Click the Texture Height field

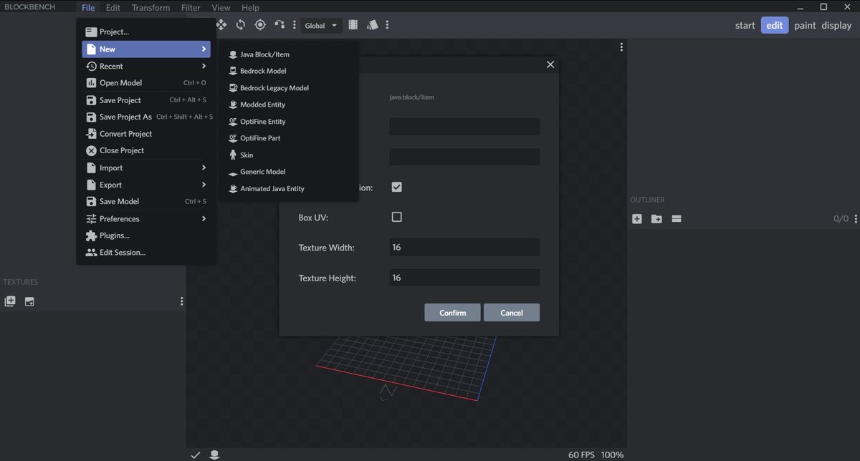tap(464, 278)
